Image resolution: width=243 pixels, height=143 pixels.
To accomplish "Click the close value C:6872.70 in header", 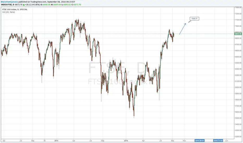I will (76, 5).
